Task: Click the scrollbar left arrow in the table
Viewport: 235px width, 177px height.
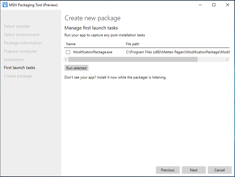Action: pos(66,59)
